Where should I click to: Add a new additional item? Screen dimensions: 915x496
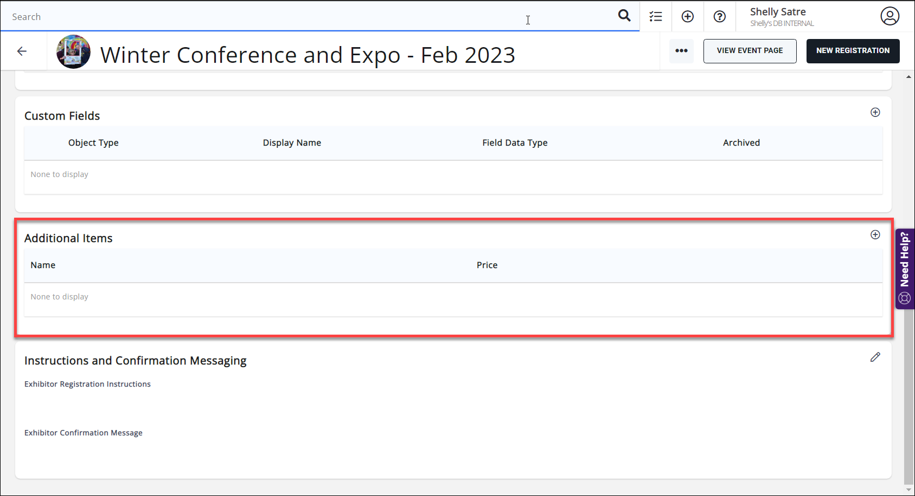[875, 234]
